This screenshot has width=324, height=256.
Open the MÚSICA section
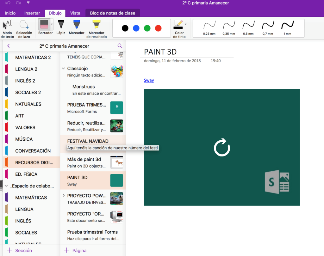click(x=31, y=139)
